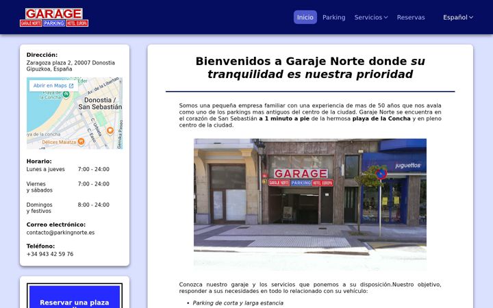Click the Bienvenidos a Garaje Norte heading
This screenshot has height=308, width=493.
coord(310,68)
